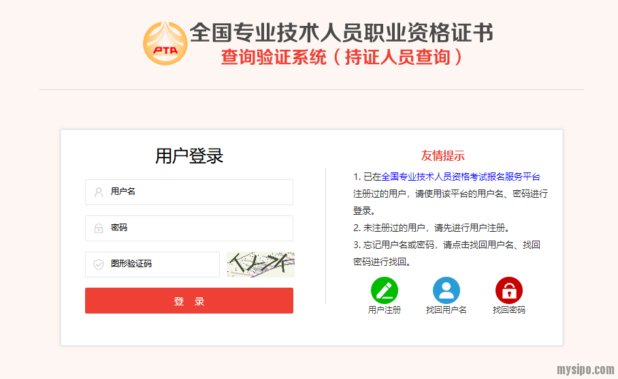This screenshot has width=618, height=379.
Task: Click the 用户登录 heading
Action: tap(189, 156)
